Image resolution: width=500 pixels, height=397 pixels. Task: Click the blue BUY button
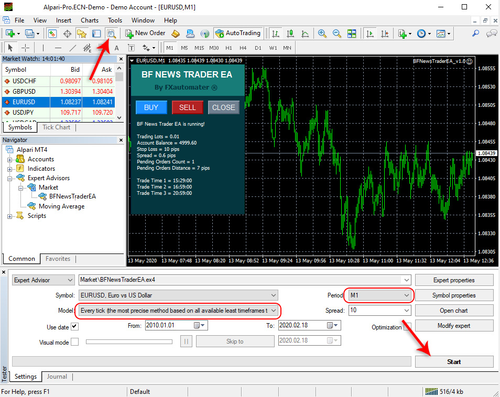pyautogui.click(x=151, y=107)
